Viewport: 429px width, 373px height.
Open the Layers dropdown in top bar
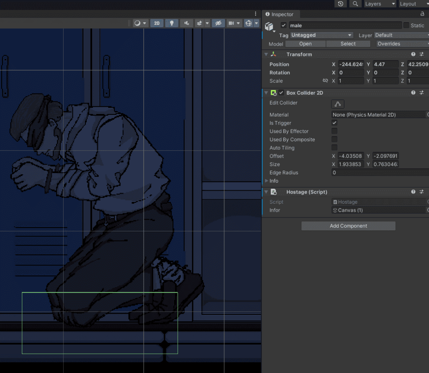(x=379, y=4)
